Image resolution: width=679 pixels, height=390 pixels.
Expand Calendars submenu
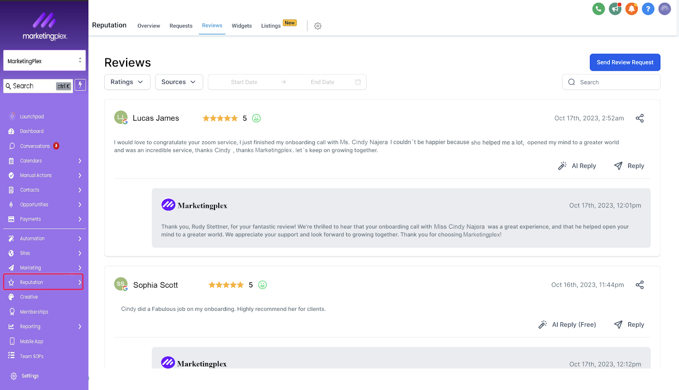pyautogui.click(x=80, y=161)
